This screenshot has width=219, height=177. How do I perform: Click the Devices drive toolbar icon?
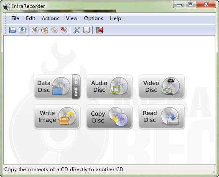click(x=87, y=30)
